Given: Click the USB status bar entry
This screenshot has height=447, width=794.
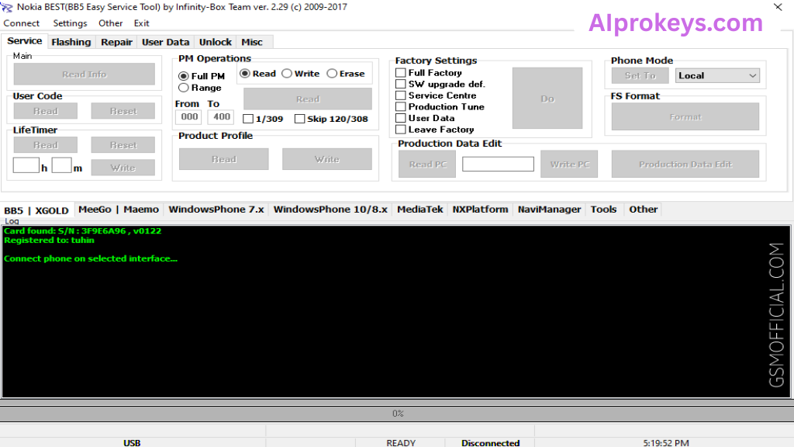Looking at the screenshot, I should [x=132, y=442].
